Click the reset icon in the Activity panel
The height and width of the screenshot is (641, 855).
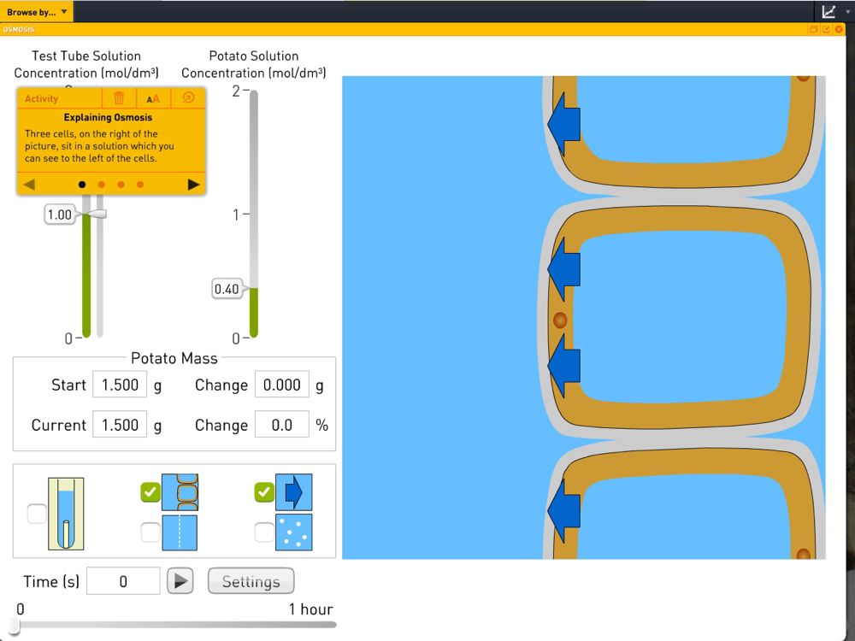[x=188, y=97]
